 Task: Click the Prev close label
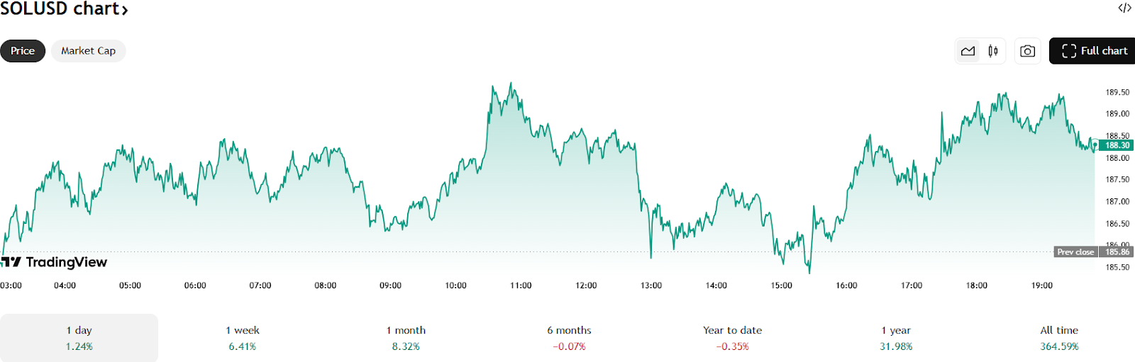click(1075, 252)
